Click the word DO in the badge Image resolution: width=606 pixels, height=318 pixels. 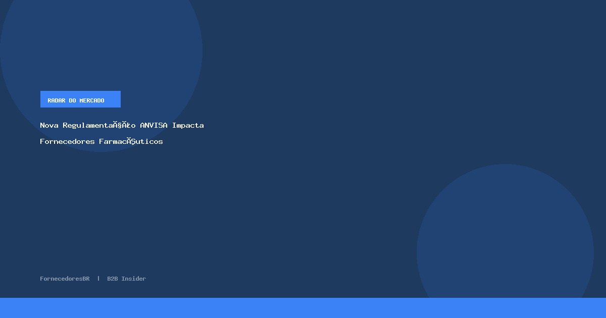pos(73,100)
